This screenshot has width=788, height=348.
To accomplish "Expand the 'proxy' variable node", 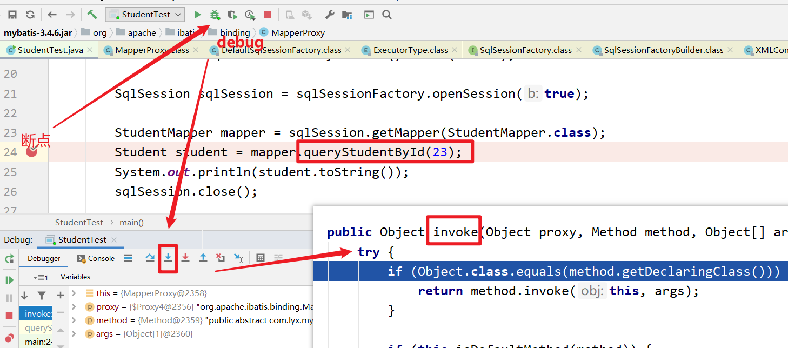I will pyautogui.click(x=74, y=306).
